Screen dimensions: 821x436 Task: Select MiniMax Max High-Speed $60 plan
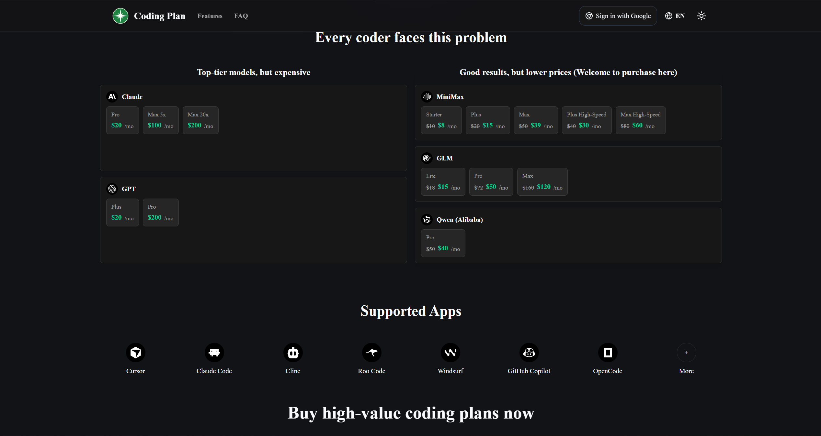coord(640,120)
